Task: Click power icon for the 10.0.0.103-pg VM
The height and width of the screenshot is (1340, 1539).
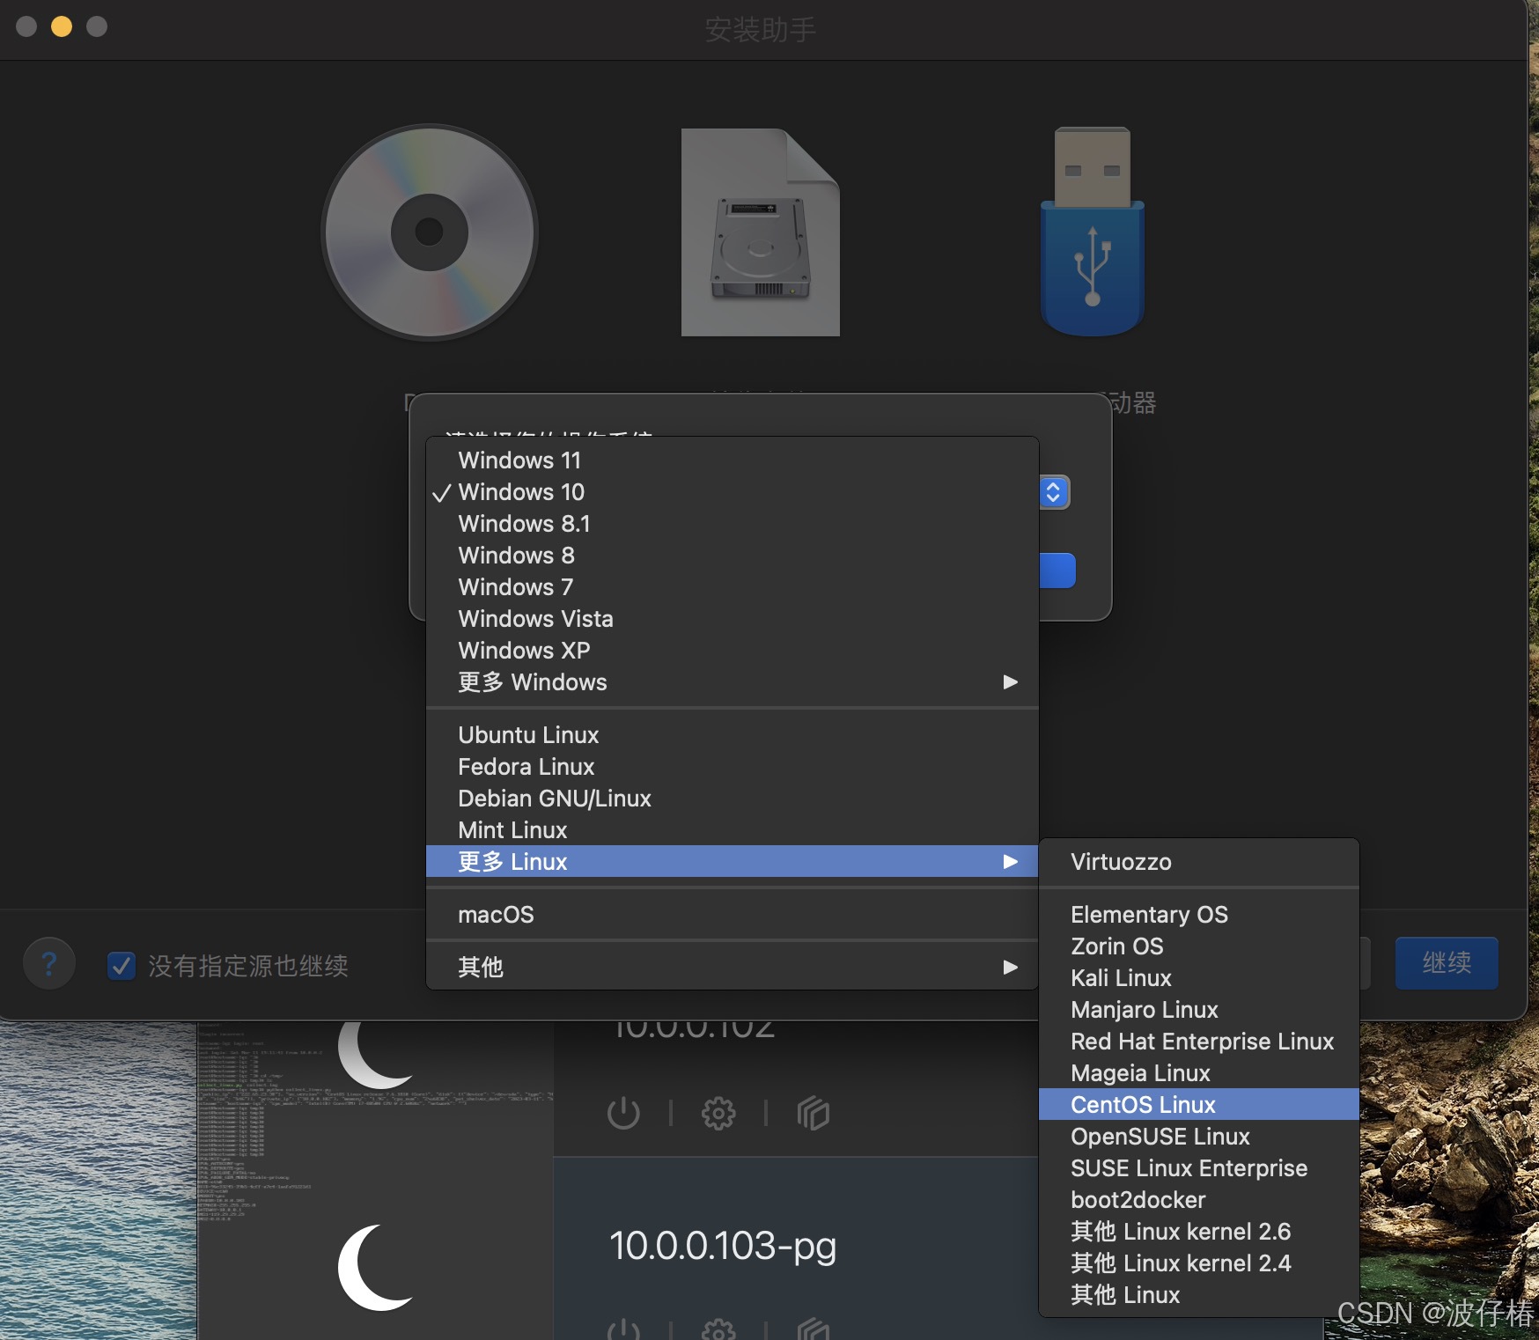Action: click(x=623, y=1329)
